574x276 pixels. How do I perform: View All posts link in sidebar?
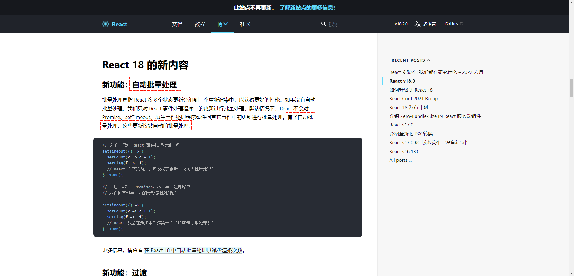(x=400, y=160)
